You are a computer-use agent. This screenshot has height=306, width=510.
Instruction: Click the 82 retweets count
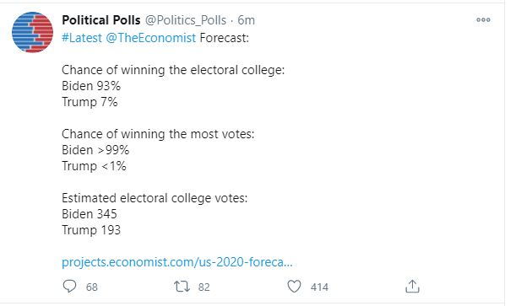(204, 287)
